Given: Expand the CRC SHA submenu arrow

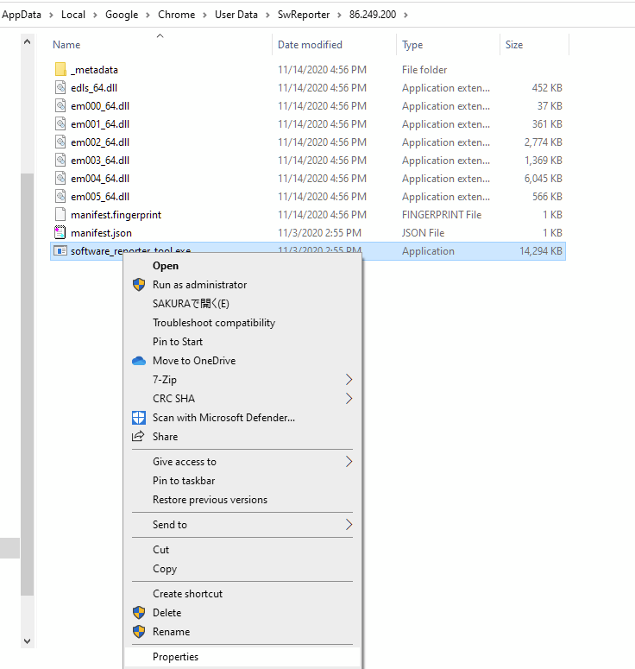Looking at the screenshot, I should [349, 399].
